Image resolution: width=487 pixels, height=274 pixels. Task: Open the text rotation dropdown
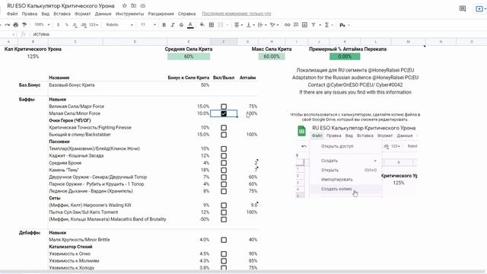pyautogui.click(x=274, y=25)
